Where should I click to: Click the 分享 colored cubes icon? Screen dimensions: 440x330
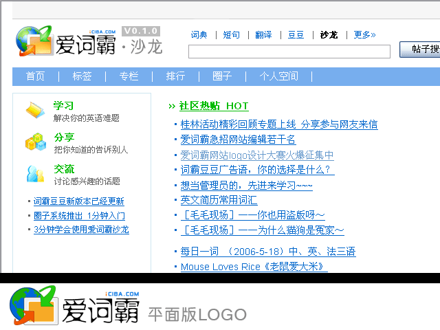click(x=36, y=142)
